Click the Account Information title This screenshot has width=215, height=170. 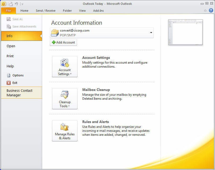coord(77,23)
